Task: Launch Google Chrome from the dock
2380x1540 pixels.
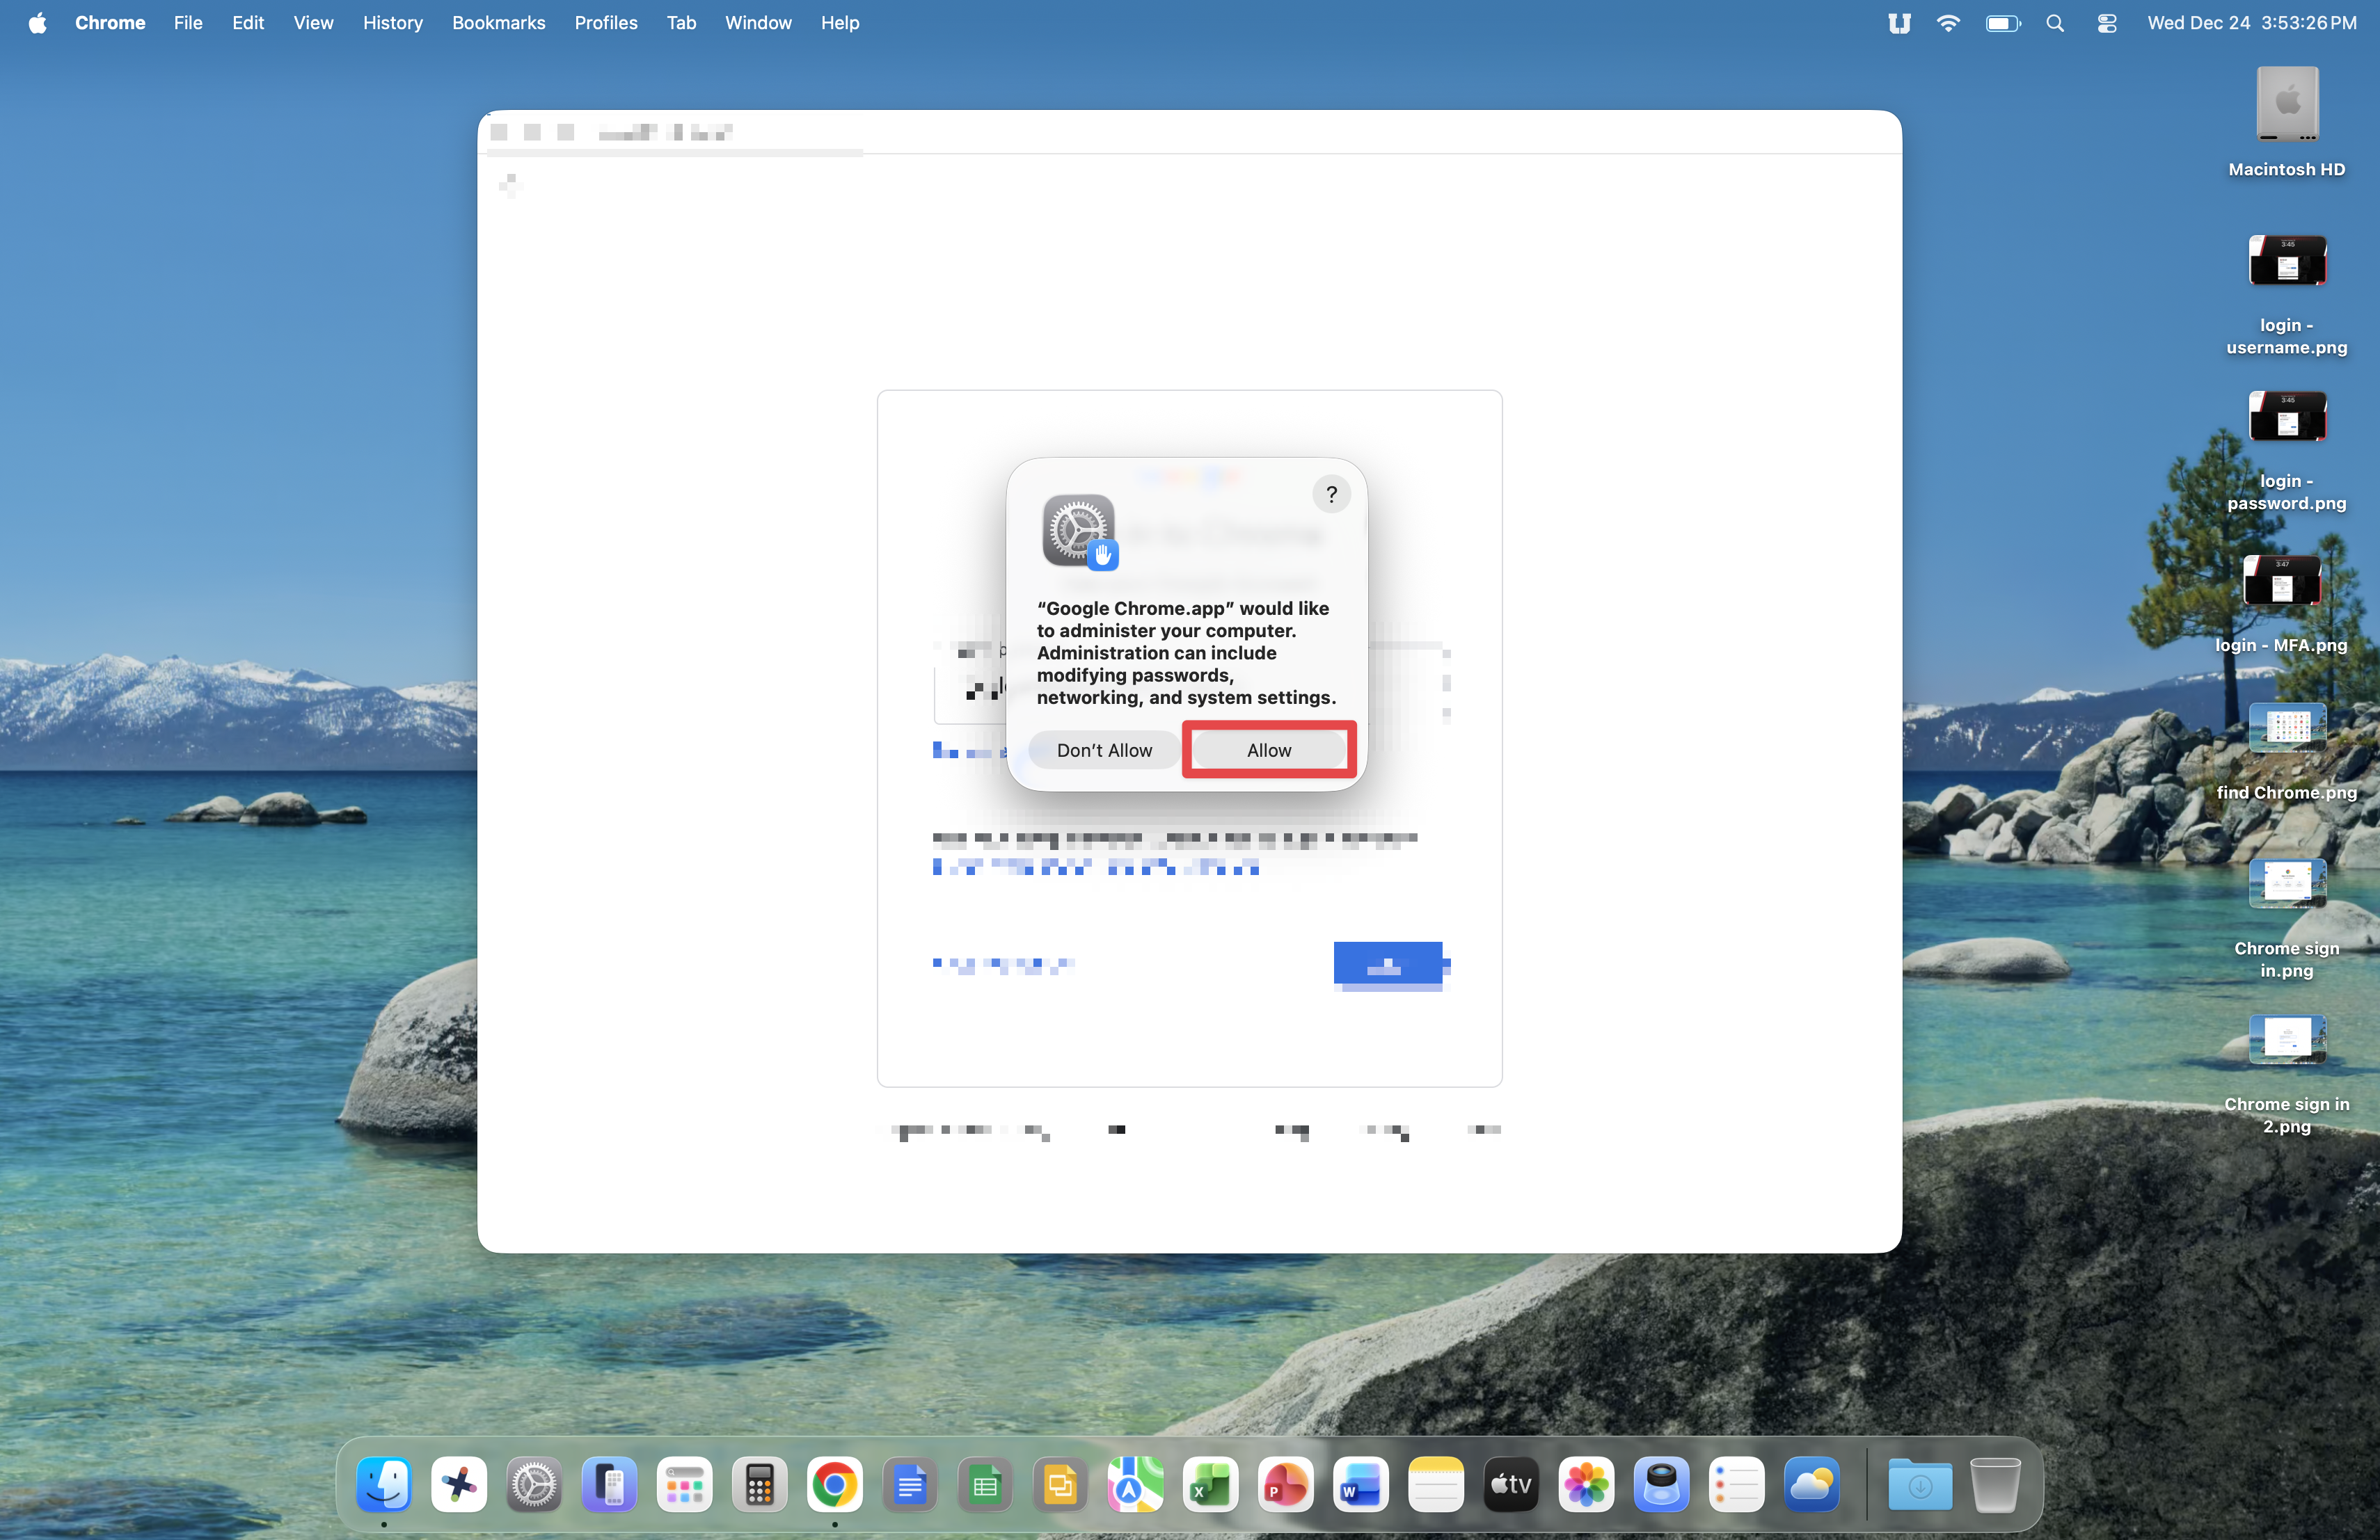Action: (x=834, y=1484)
